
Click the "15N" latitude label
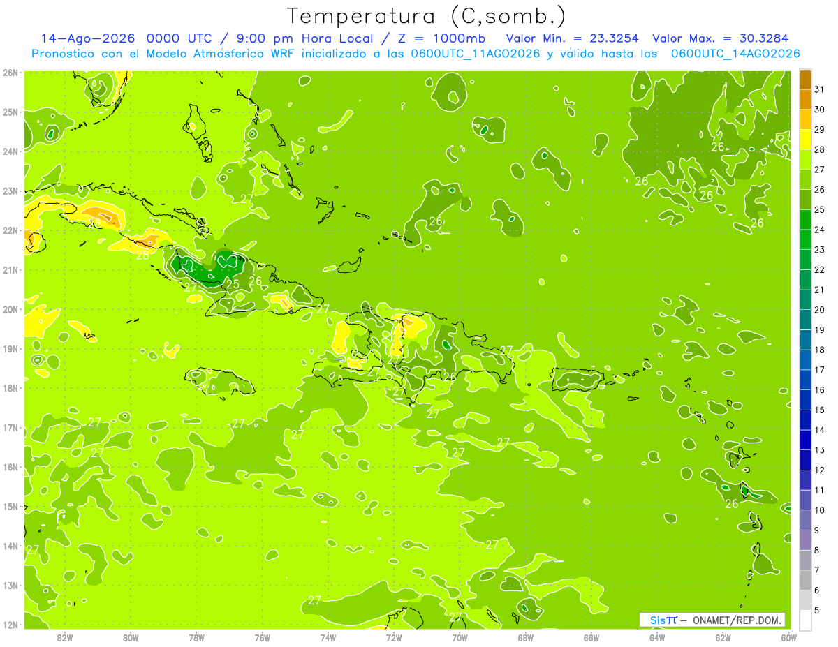[10, 506]
